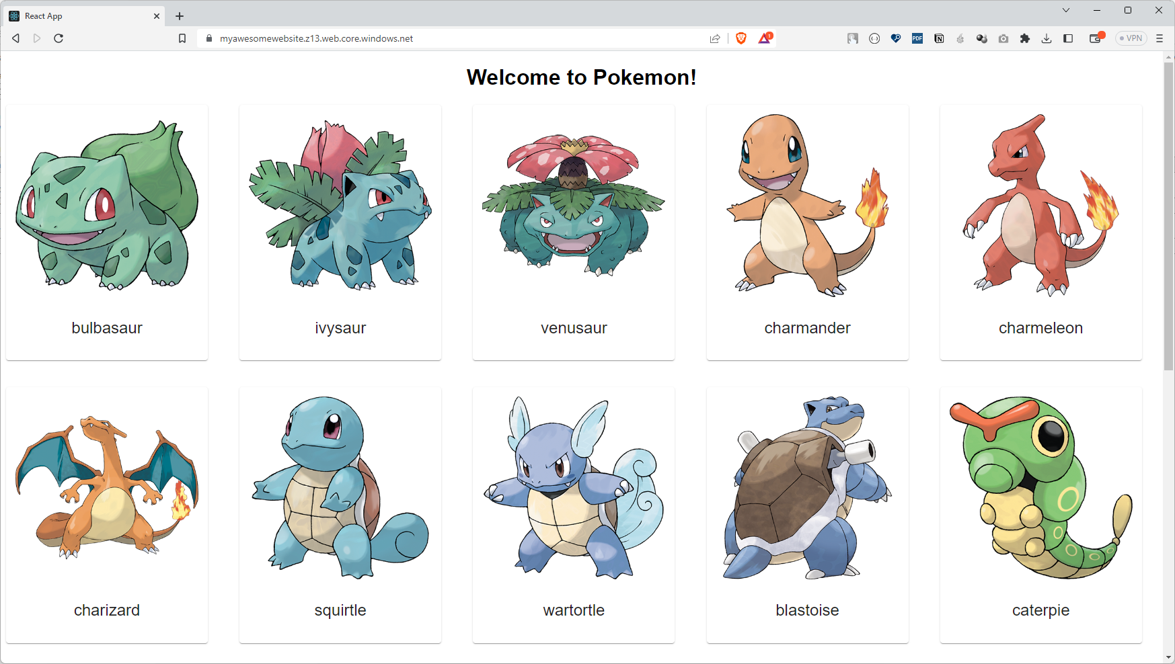The height and width of the screenshot is (664, 1175).
Task: Click the 'wartortle' name label
Action: [574, 610]
